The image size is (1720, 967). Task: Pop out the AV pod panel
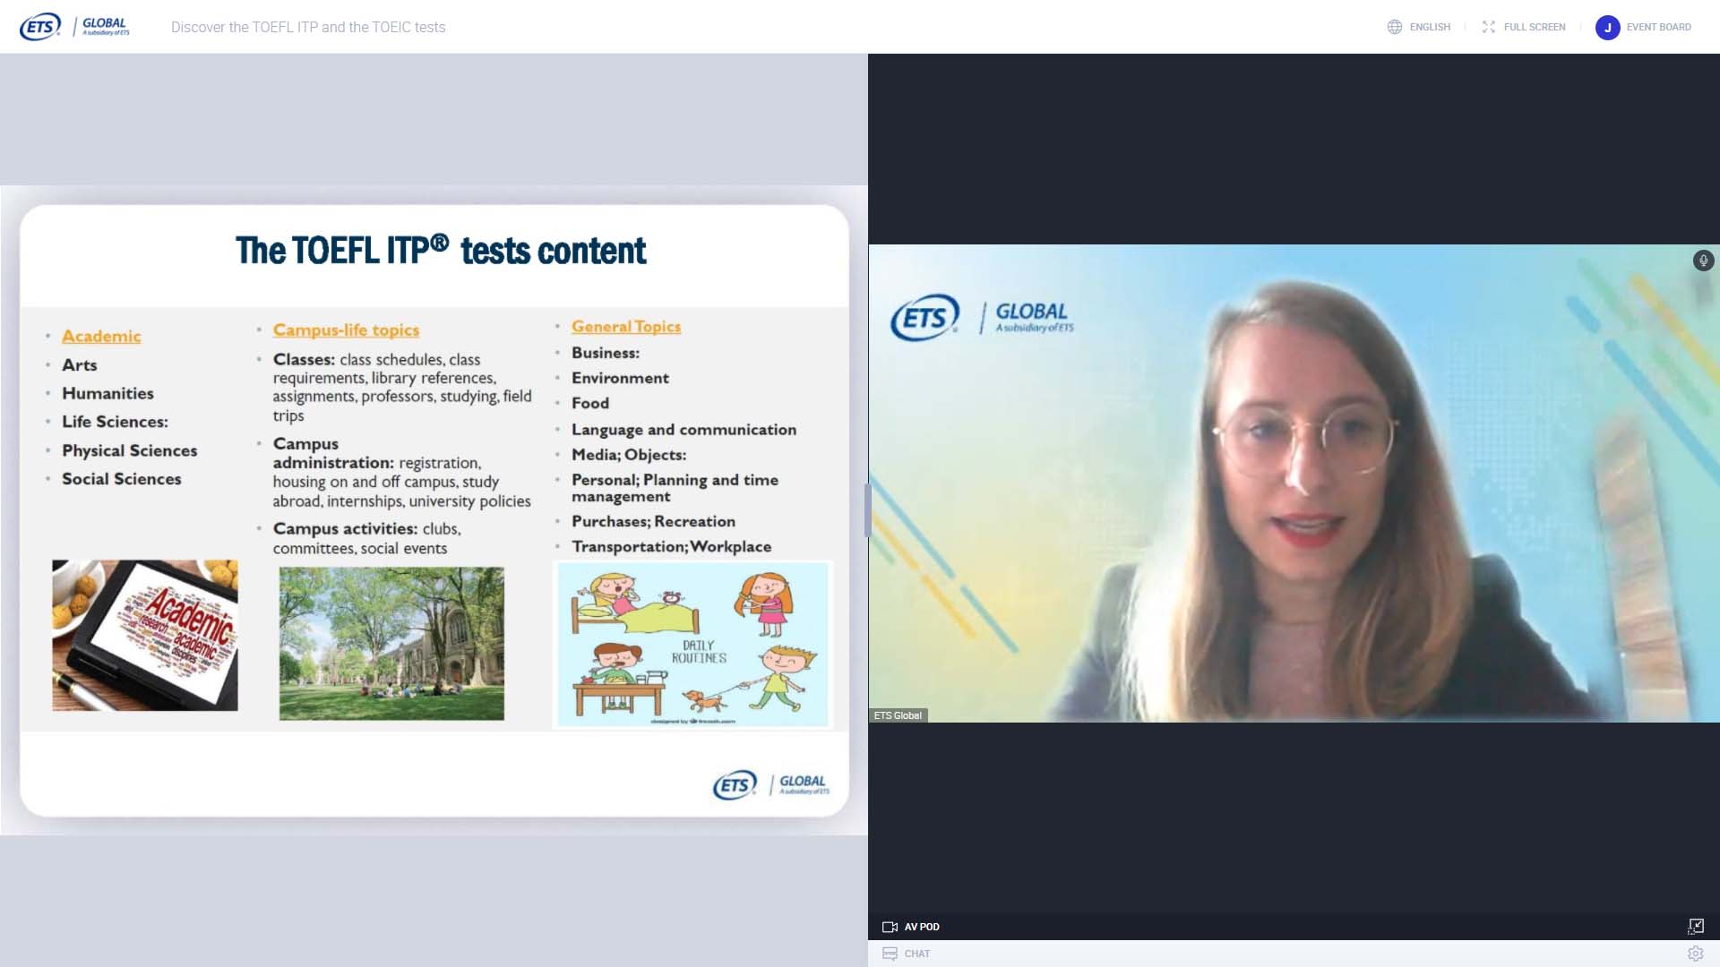(x=1696, y=926)
